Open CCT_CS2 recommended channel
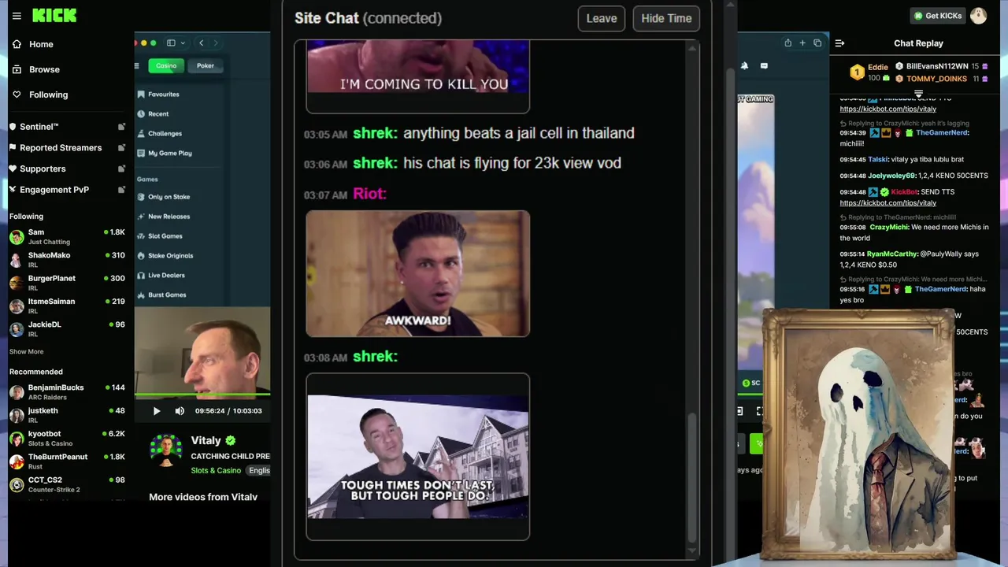1008x567 pixels. 67,484
